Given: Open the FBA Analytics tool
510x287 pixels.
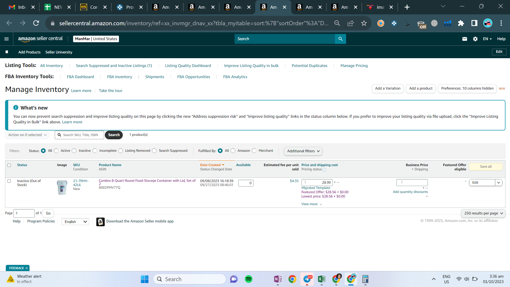Looking at the screenshot, I should click(235, 77).
